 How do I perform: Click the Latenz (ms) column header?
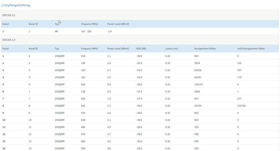[172, 49]
